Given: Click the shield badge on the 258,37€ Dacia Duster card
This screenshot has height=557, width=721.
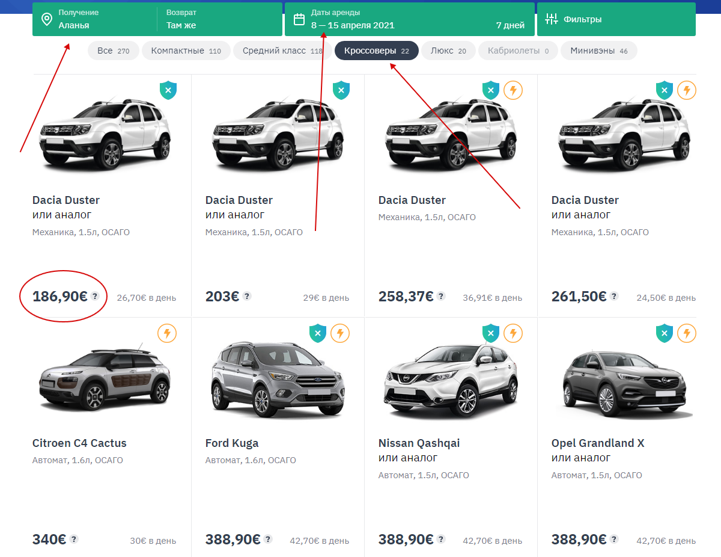Looking at the screenshot, I should tap(491, 90).
